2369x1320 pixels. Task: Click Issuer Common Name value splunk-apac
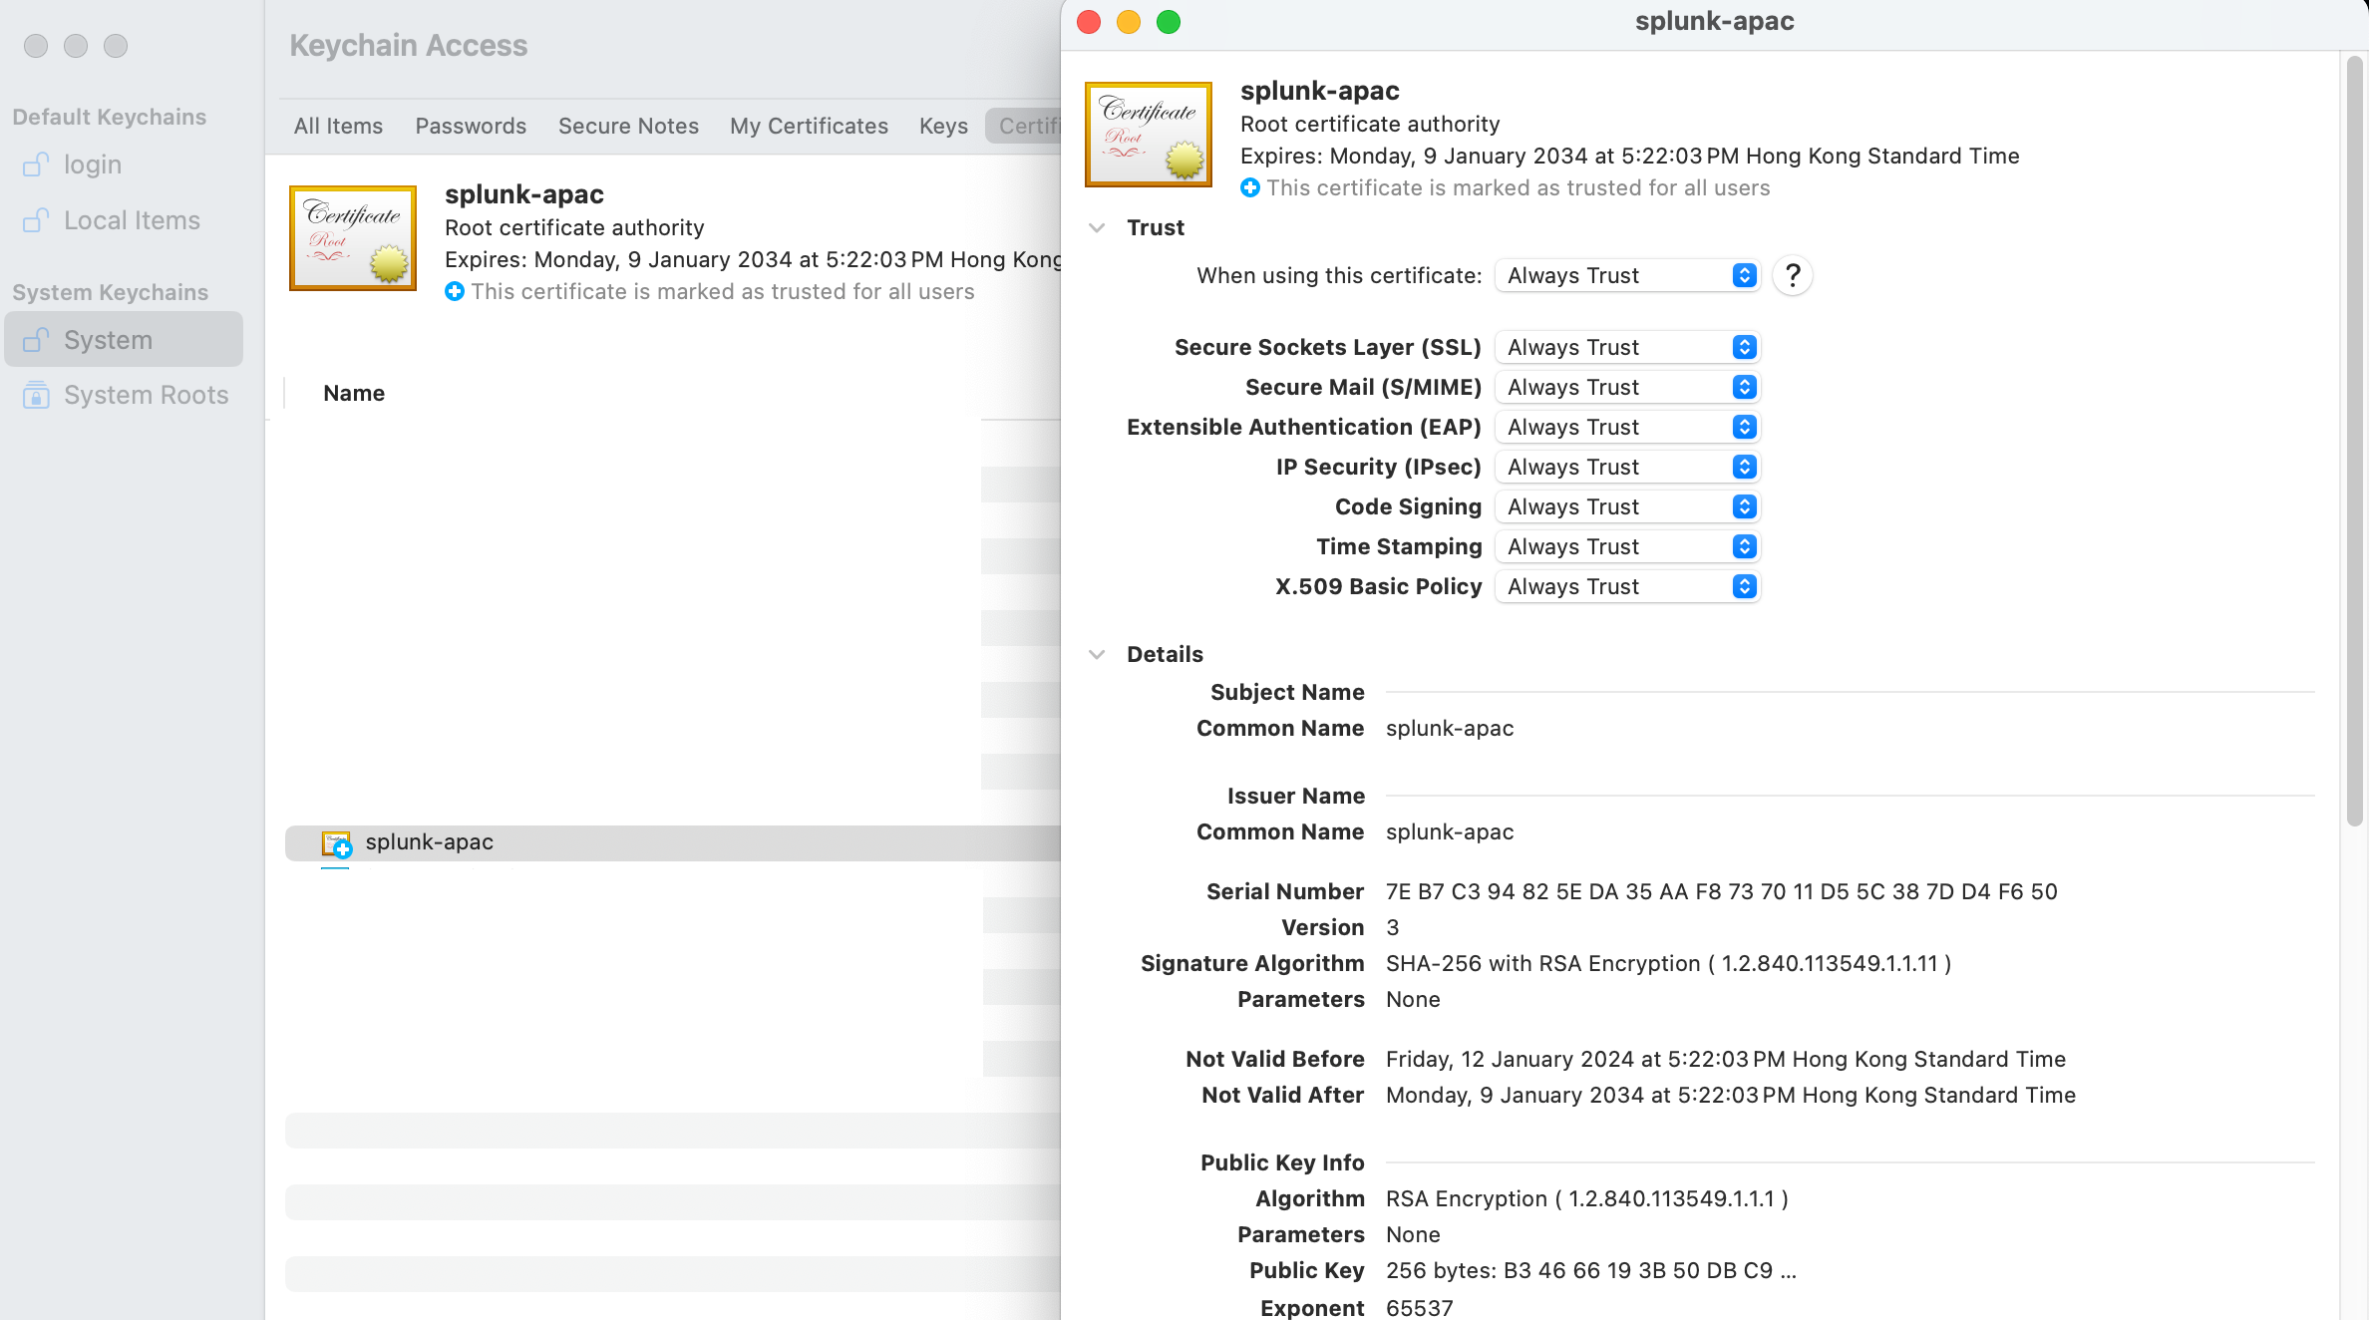[x=1449, y=831]
